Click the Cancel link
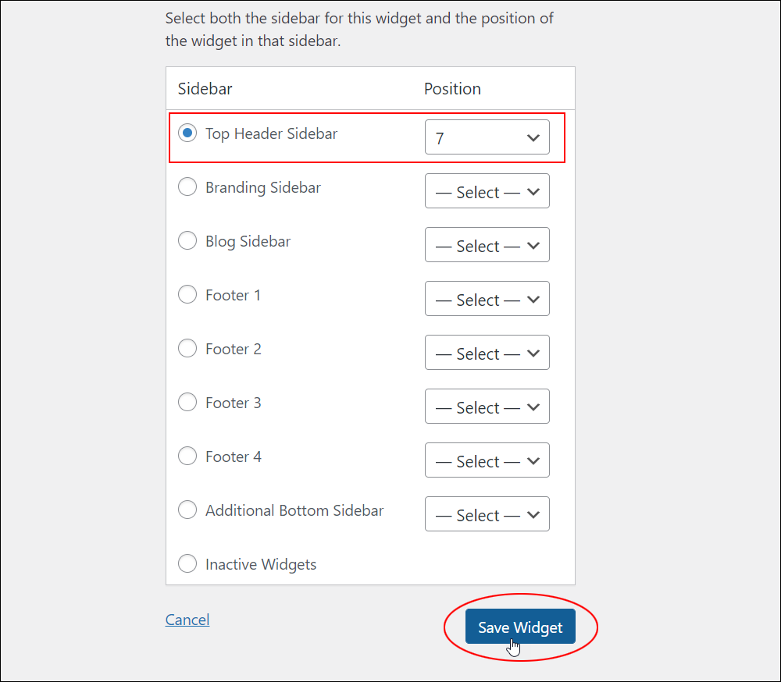The image size is (781, 682). pos(187,620)
